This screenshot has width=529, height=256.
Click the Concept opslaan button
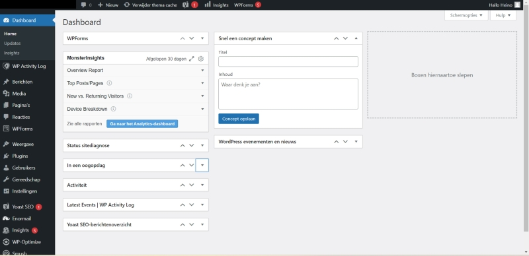pos(239,119)
